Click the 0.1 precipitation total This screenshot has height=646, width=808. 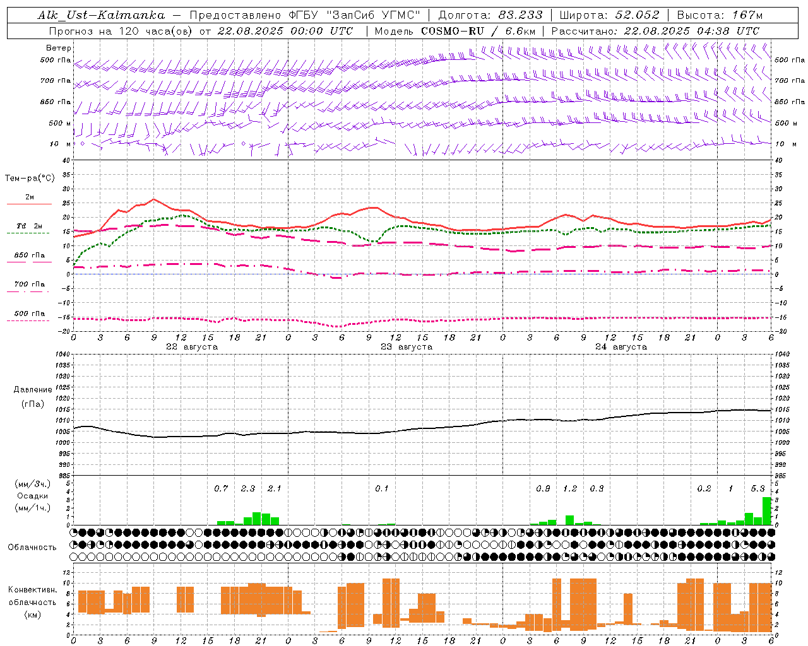click(382, 489)
